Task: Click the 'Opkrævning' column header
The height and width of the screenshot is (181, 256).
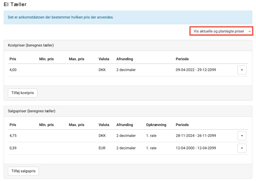Action: pyautogui.click(x=156, y=125)
